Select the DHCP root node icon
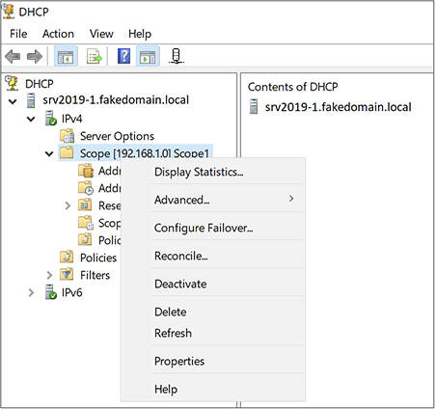435x409 pixels. coord(13,84)
